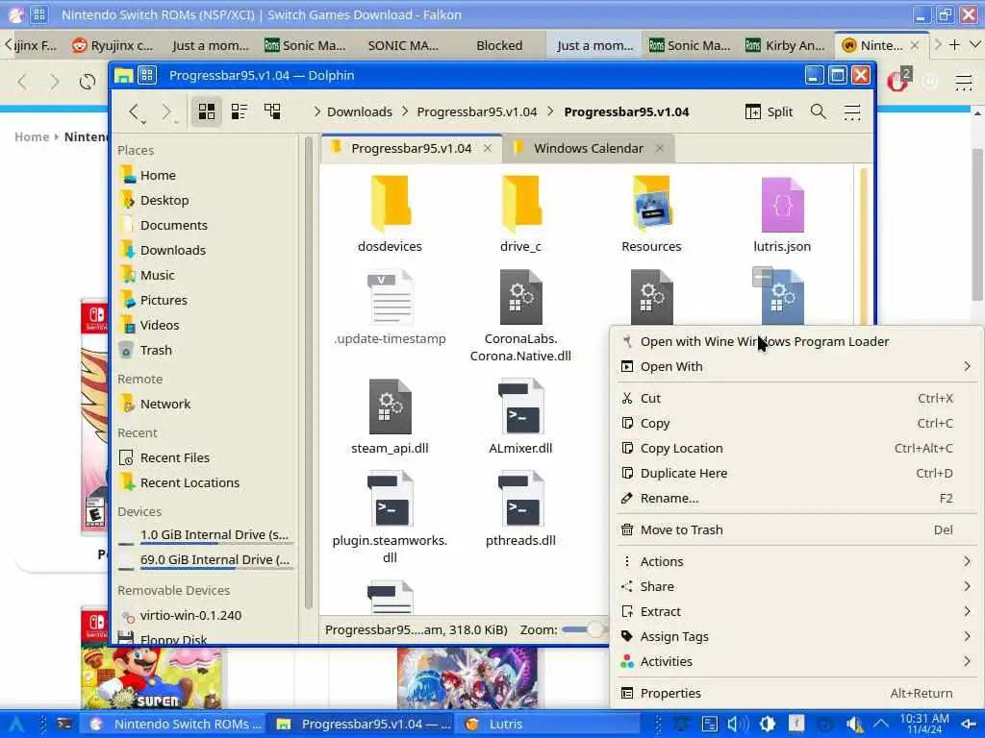The width and height of the screenshot is (985, 738).
Task: Go back in Dolphin folder history
Action: pos(133,111)
